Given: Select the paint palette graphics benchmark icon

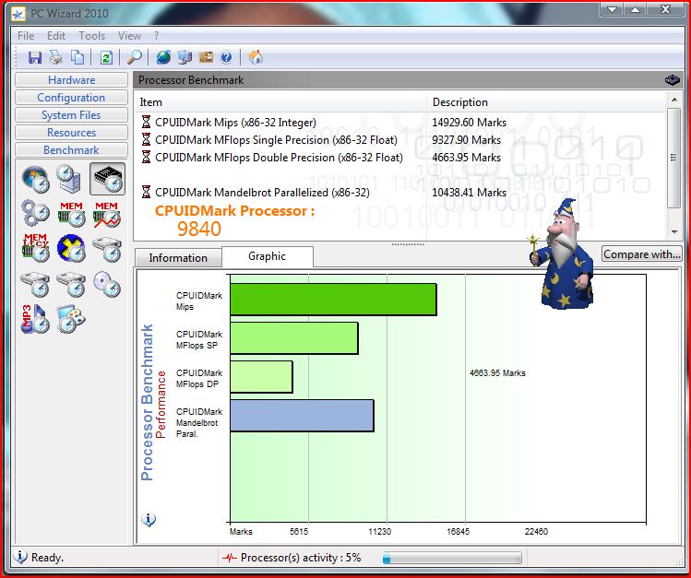Looking at the screenshot, I should (71, 319).
